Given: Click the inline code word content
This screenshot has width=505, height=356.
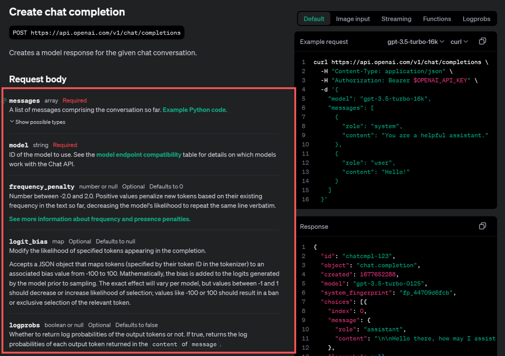Looking at the screenshot, I should 164,344.
